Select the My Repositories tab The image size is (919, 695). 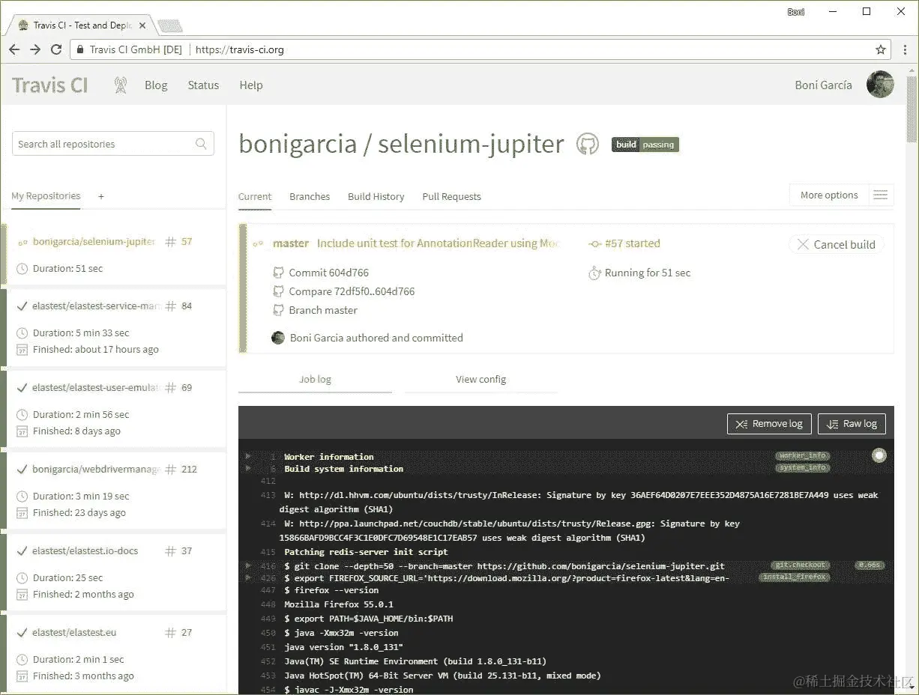click(46, 196)
